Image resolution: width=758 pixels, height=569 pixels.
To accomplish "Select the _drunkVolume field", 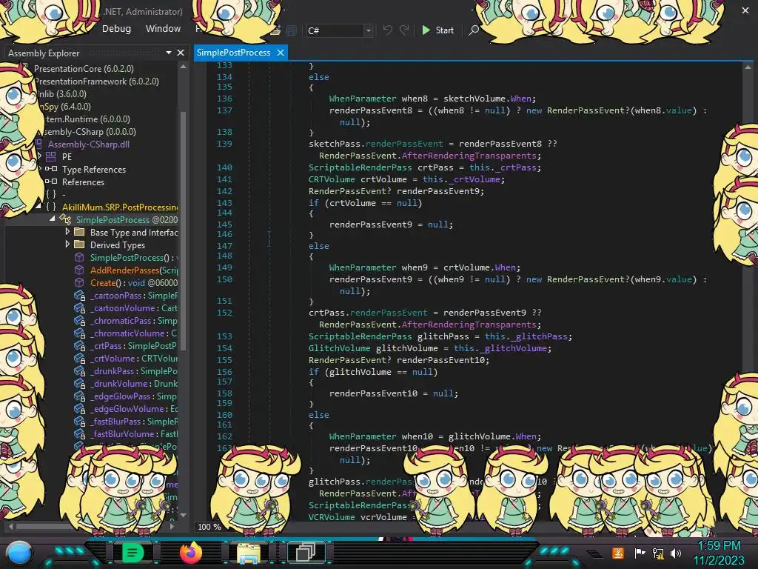I will click(x=134, y=383).
